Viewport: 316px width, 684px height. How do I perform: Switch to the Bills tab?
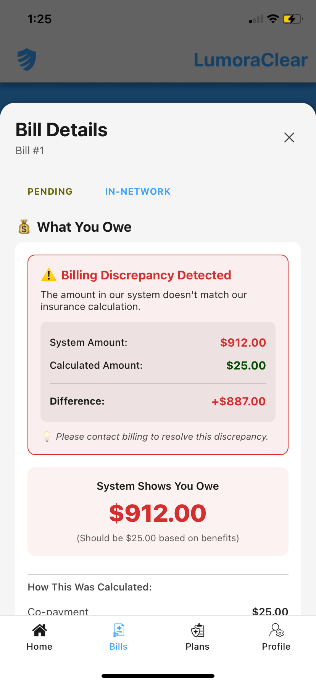pyautogui.click(x=118, y=637)
